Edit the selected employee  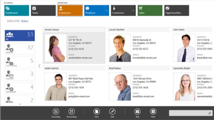112,113
